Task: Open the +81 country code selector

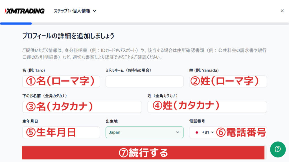Action: coord(208,132)
